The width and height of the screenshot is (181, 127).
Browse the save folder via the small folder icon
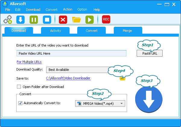point(122,79)
